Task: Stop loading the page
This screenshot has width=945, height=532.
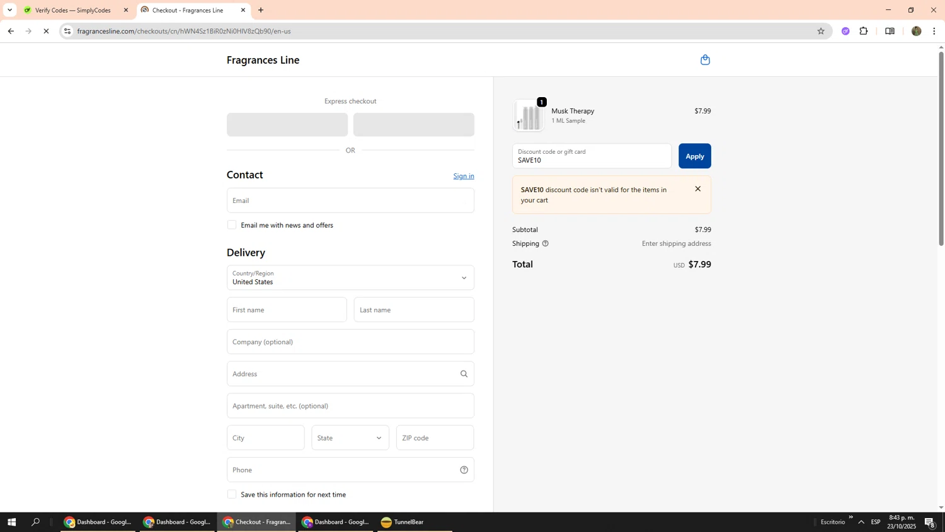Action: (46, 31)
